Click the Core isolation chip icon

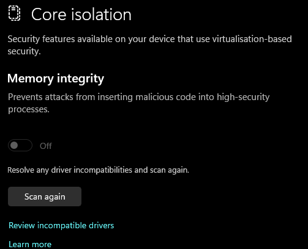pyautogui.click(x=14, y=13)
